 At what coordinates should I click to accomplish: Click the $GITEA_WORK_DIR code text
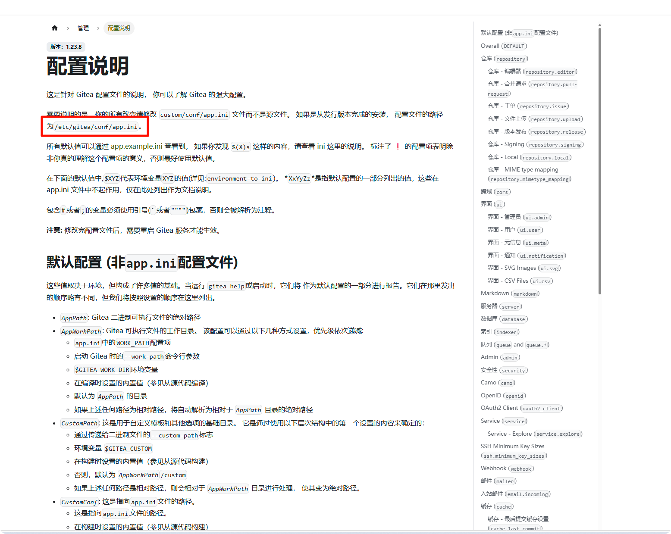[x=102, y=370]
